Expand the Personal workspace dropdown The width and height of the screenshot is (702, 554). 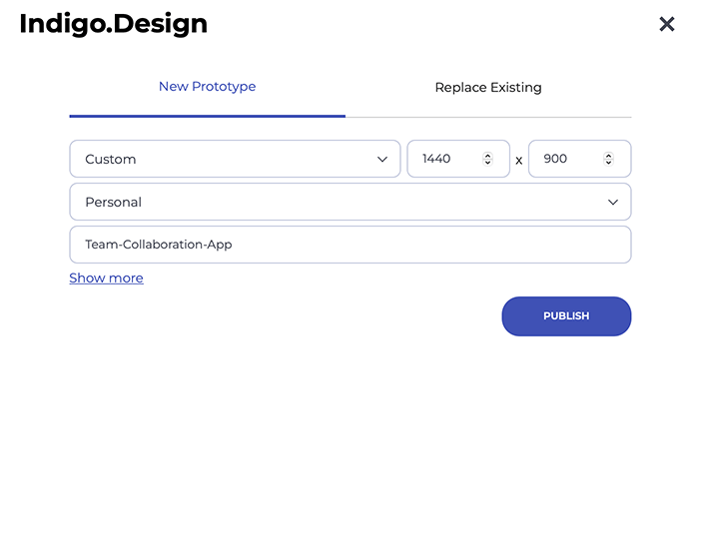coord(351,202)
